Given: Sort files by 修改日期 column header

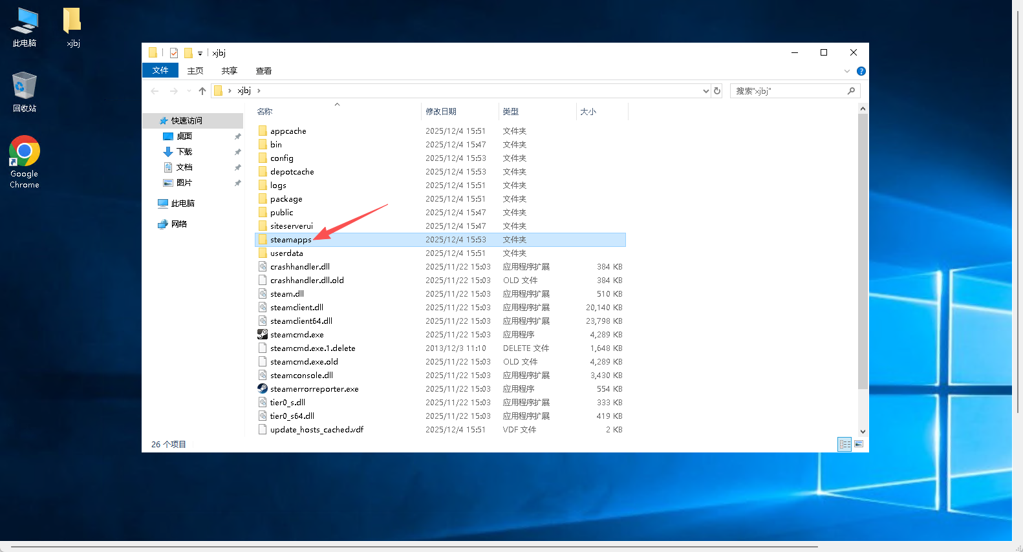Looking at the screenshot, I should coord(441,112).
